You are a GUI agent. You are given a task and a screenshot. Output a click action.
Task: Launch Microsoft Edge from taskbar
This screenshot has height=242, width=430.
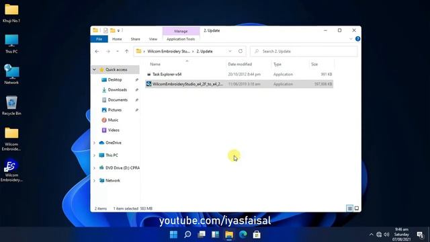[x=243, y=235]
